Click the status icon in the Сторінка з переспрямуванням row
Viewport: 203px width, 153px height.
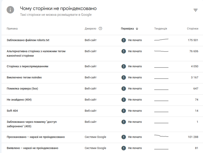(x=124, y=66)
